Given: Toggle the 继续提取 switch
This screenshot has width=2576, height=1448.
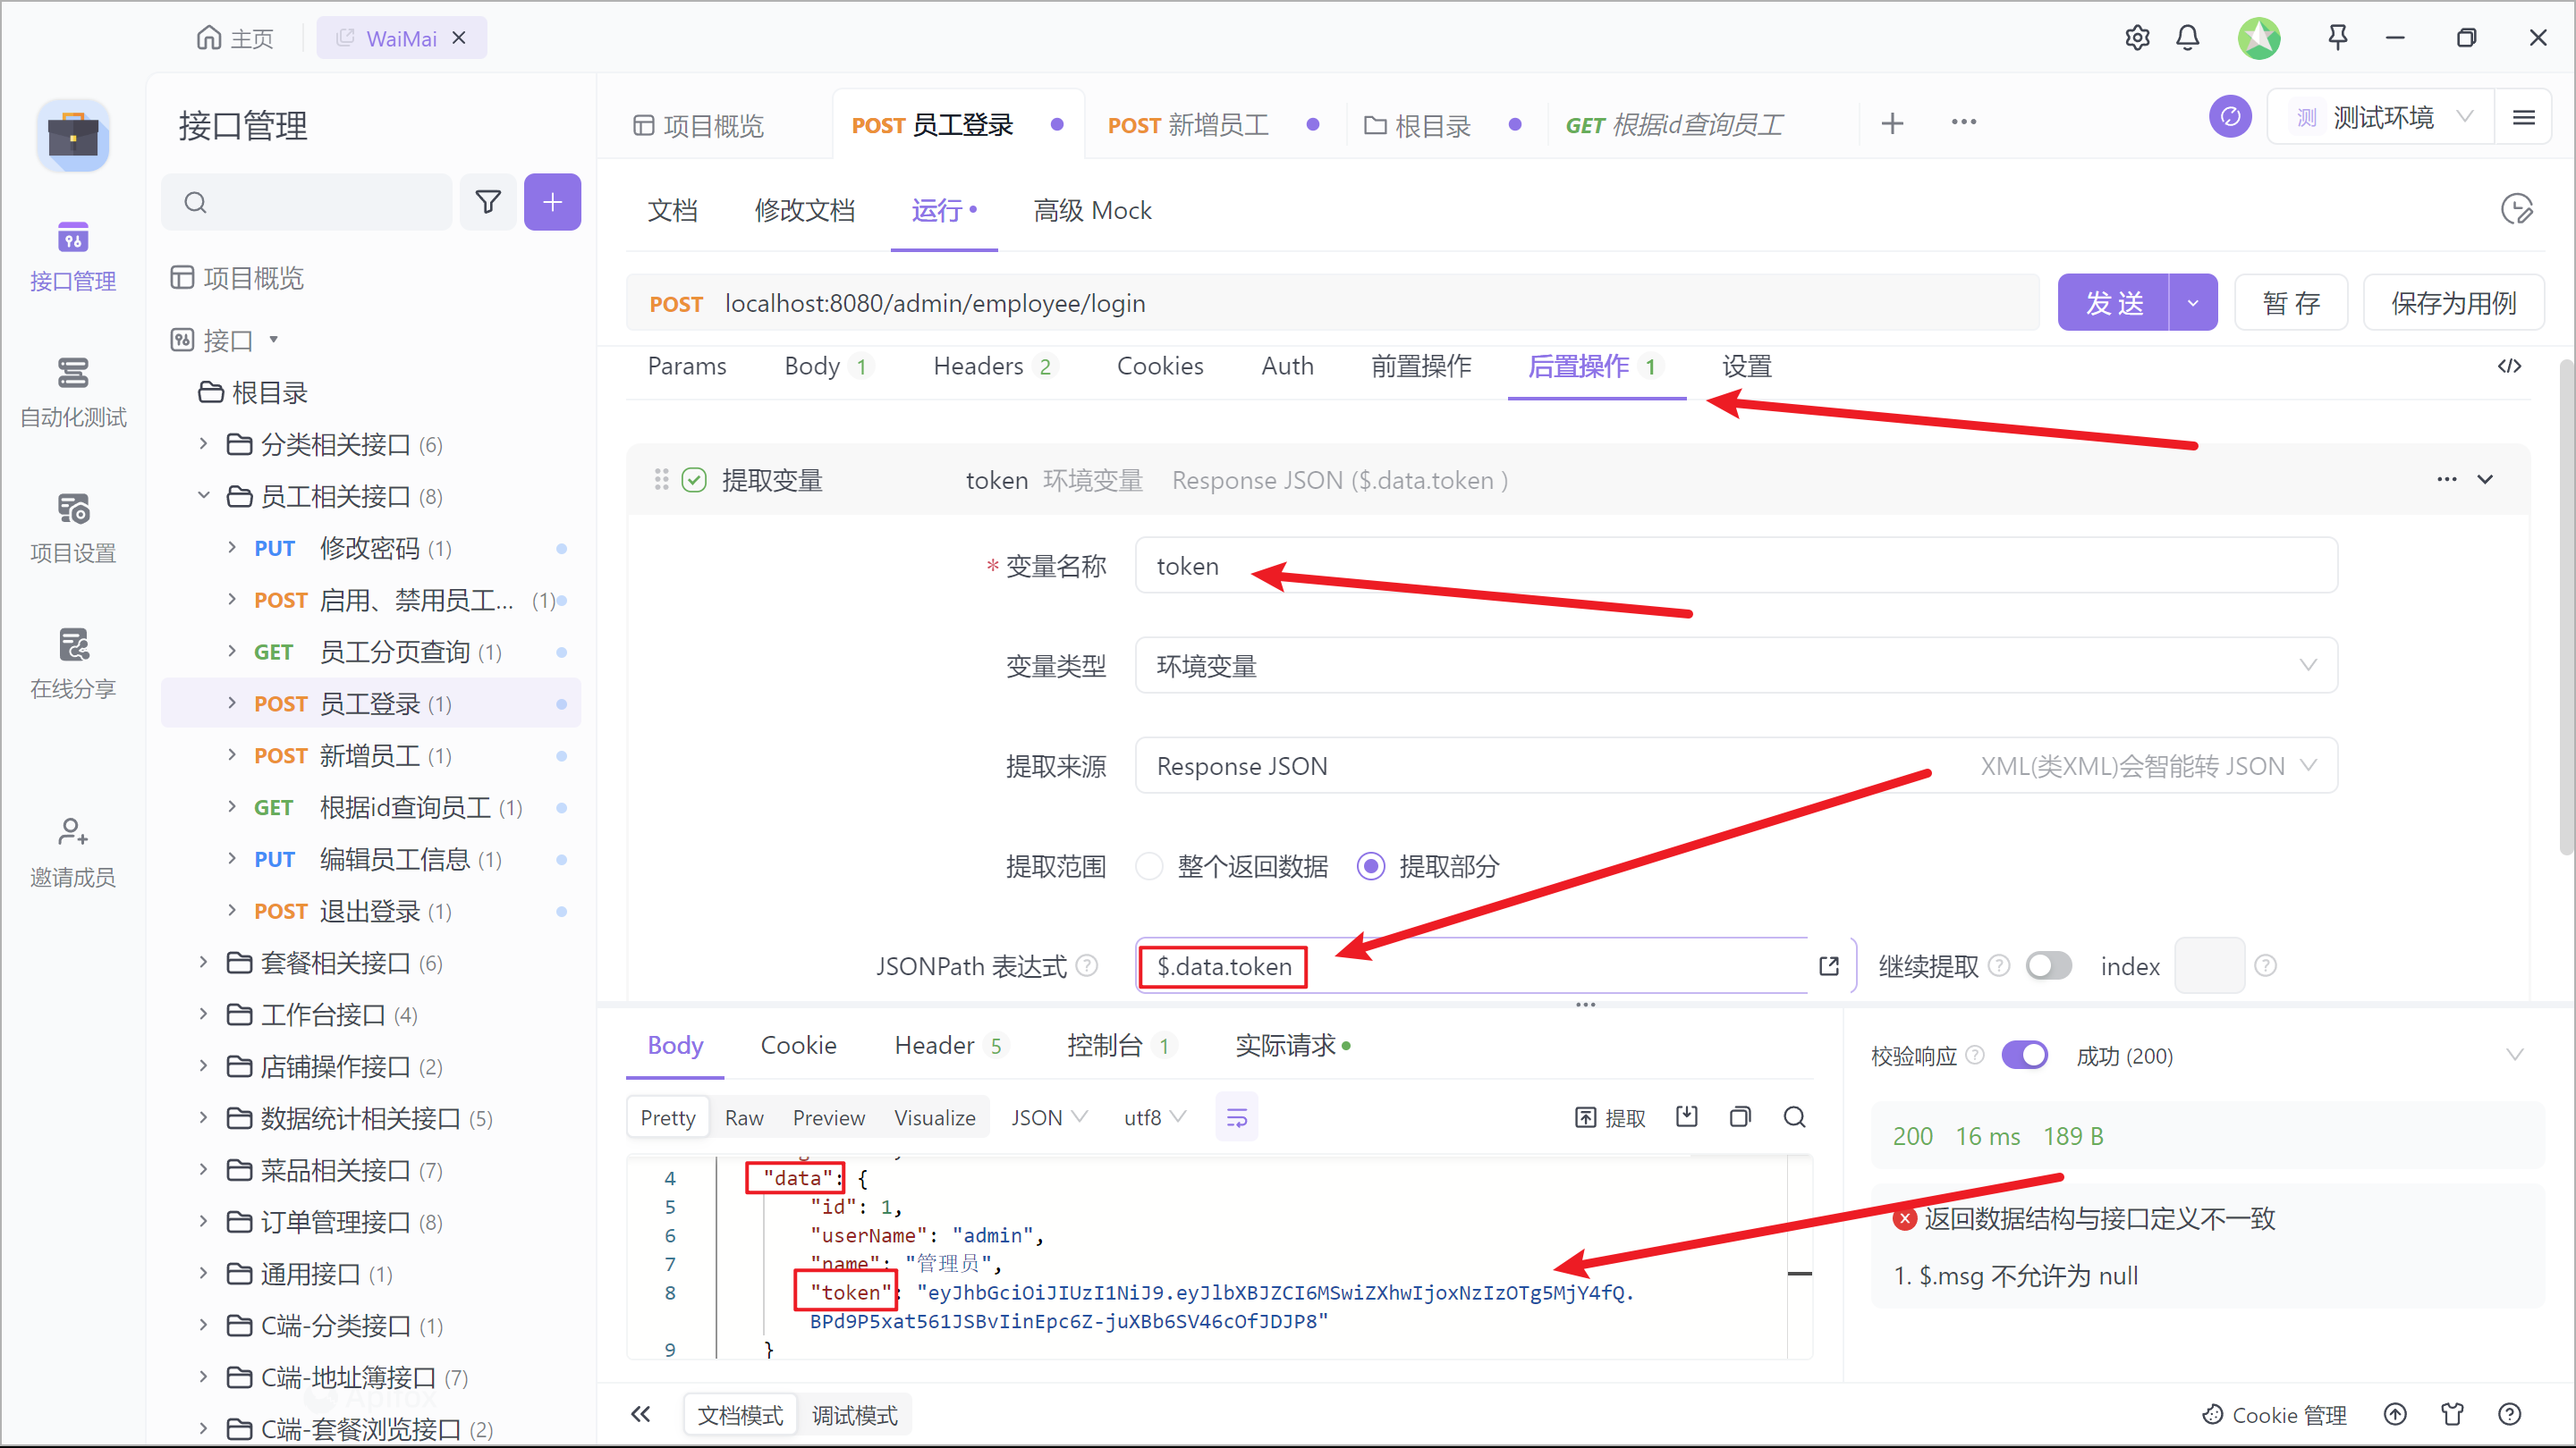Looking at the screenshot, I should pyautogui.click(x=2048, y=965).
